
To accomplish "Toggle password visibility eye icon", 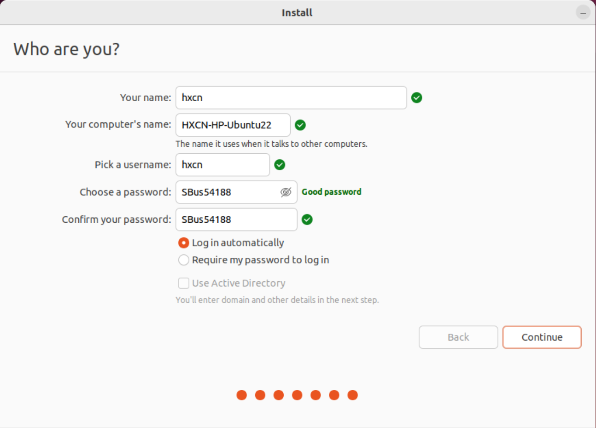I will click(286, 192).
